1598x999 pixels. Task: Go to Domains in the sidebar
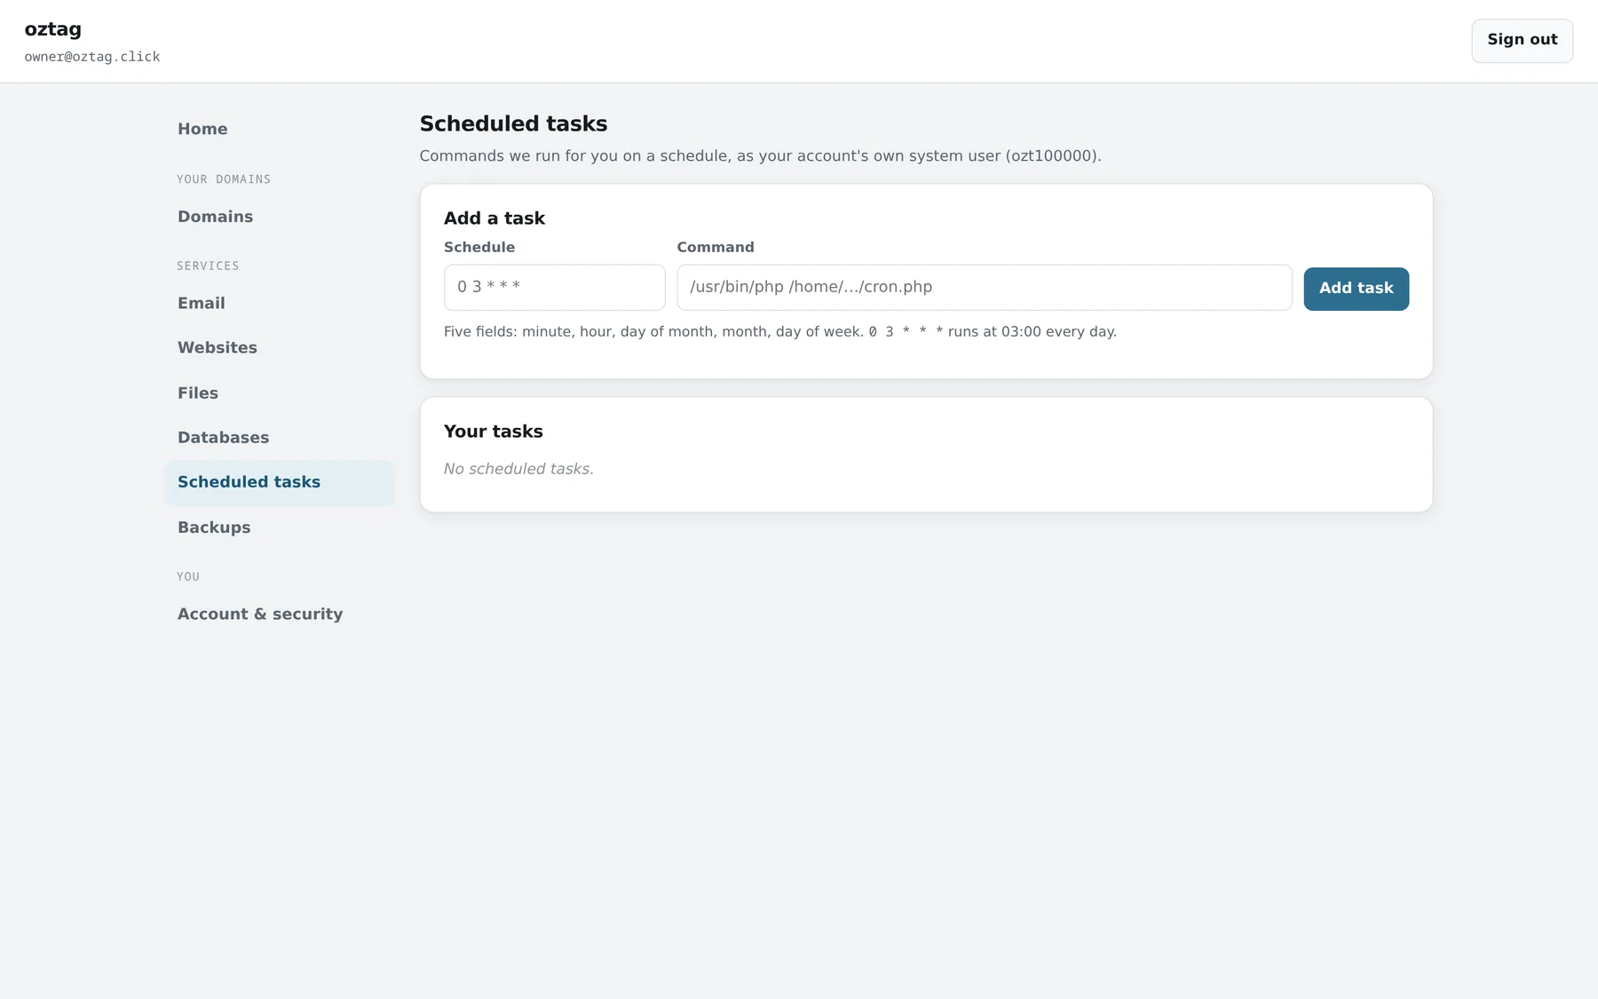click(279, 217)
